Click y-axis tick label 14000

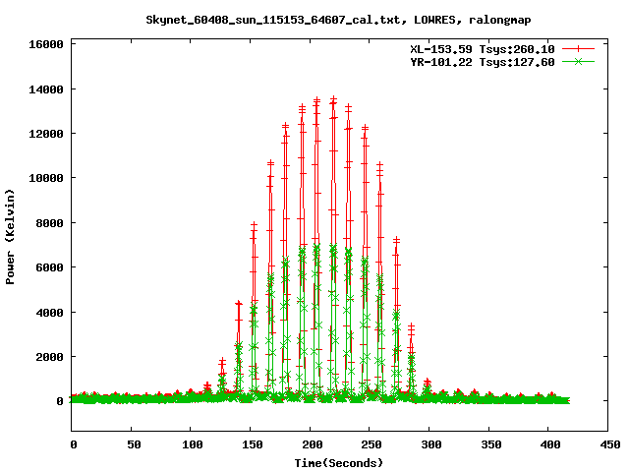[46, 89]
